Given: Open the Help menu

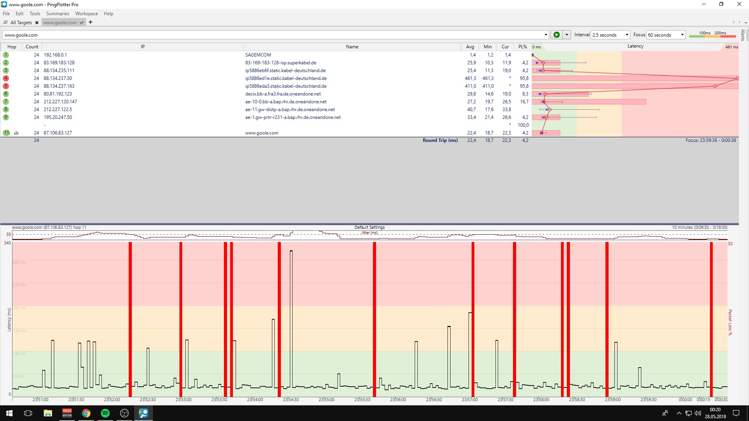Looking at the screenshot, I should click(x=108, y=14).
